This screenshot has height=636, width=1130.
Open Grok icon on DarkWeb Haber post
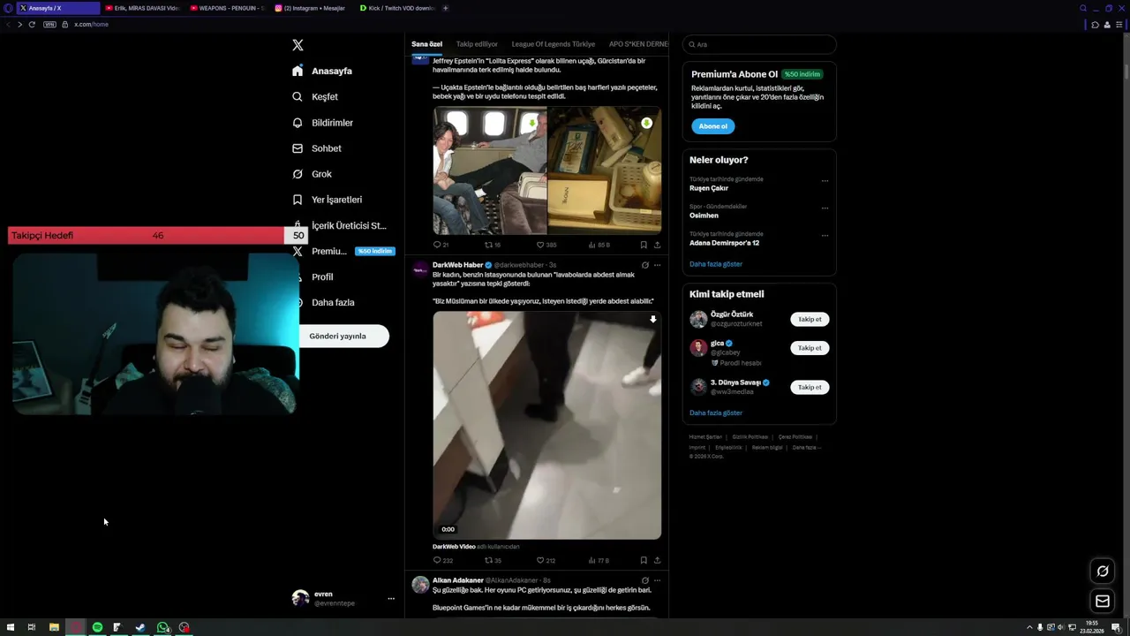[645, 265]
